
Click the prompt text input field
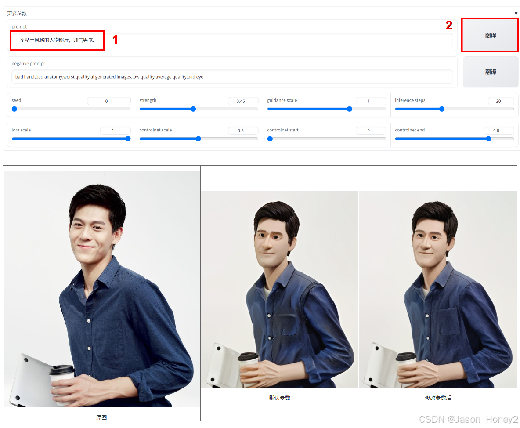[x=232, y=40]
